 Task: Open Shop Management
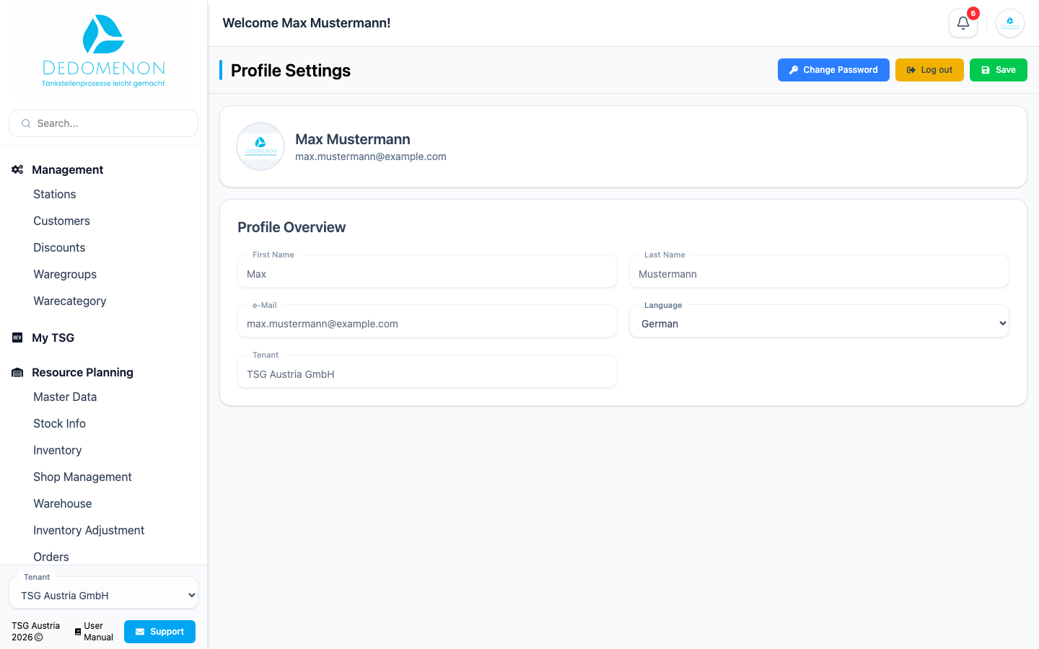83,477
